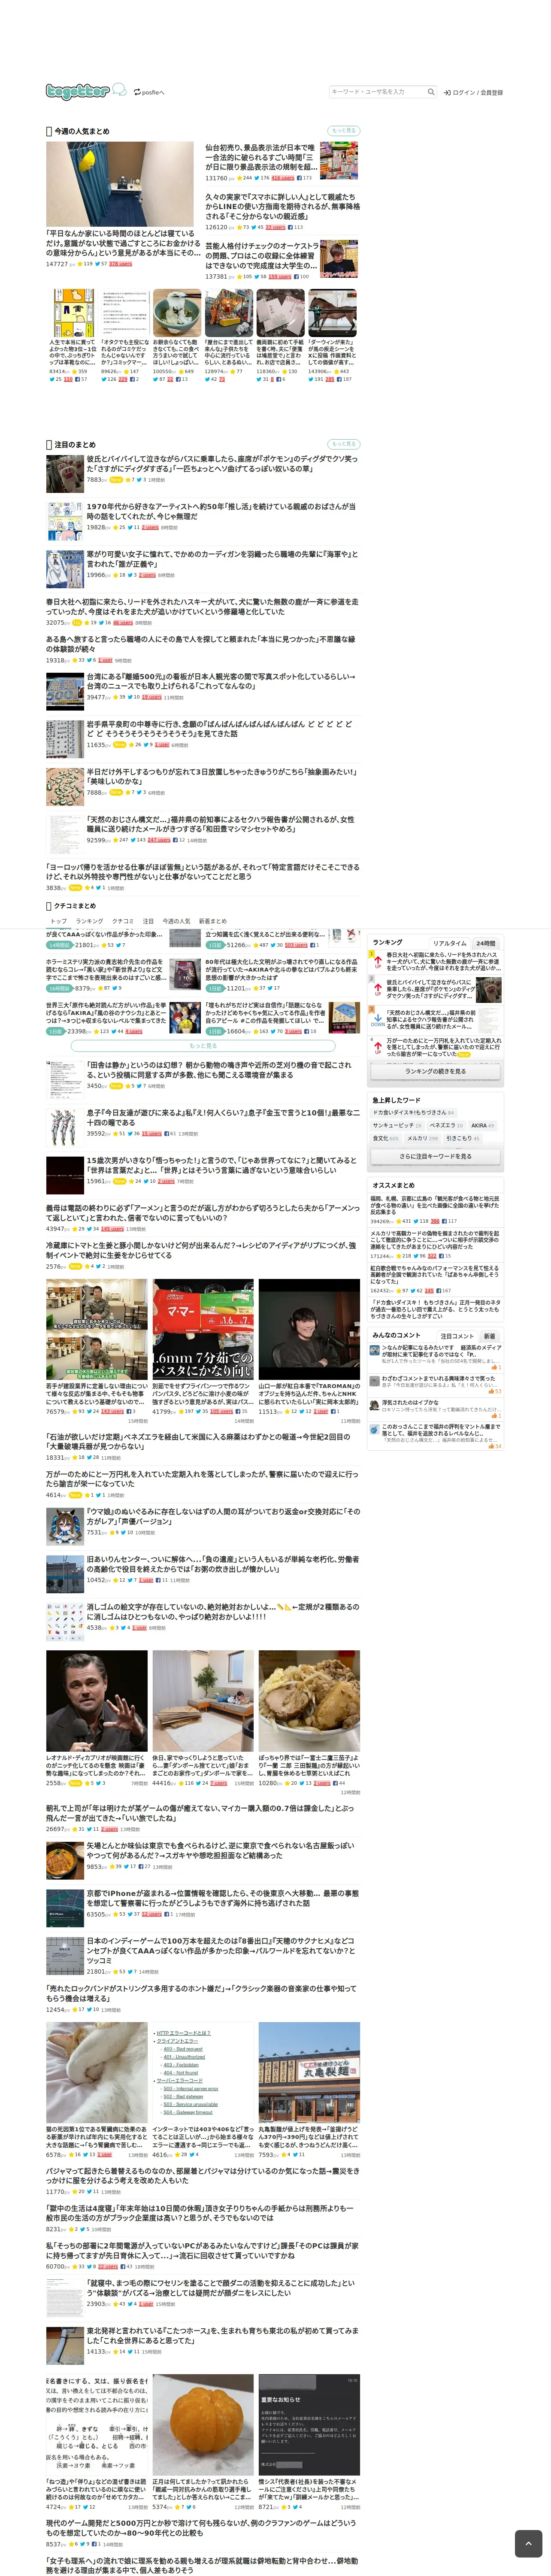Switch comments to 注目コメント tab

pos(457,1336)
